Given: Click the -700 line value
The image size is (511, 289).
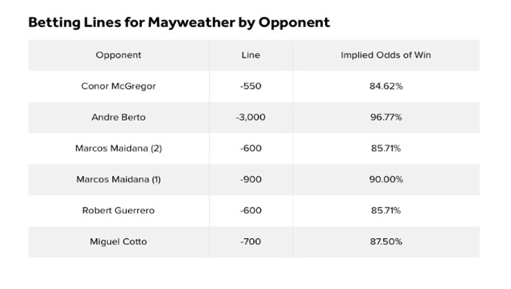Looking at the screenshot, I should 250,242.
